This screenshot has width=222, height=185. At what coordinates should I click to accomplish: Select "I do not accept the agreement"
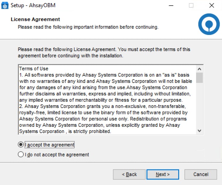[x=21, y=154]
